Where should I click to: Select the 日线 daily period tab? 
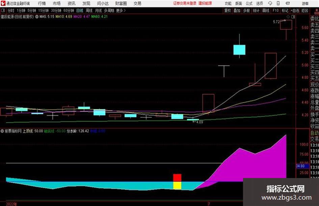(x=80, y=10)
